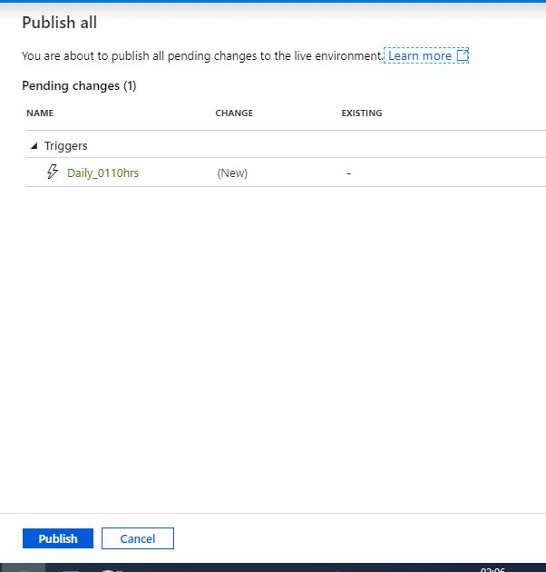Cancel the publish dialog

coord(137,538)
